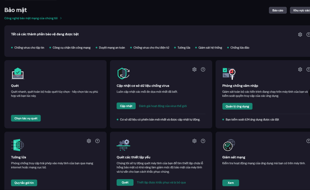Viewport: 310px width, 190px height.
Task: Open settings gear on database update card
Action: coord(195,69)
